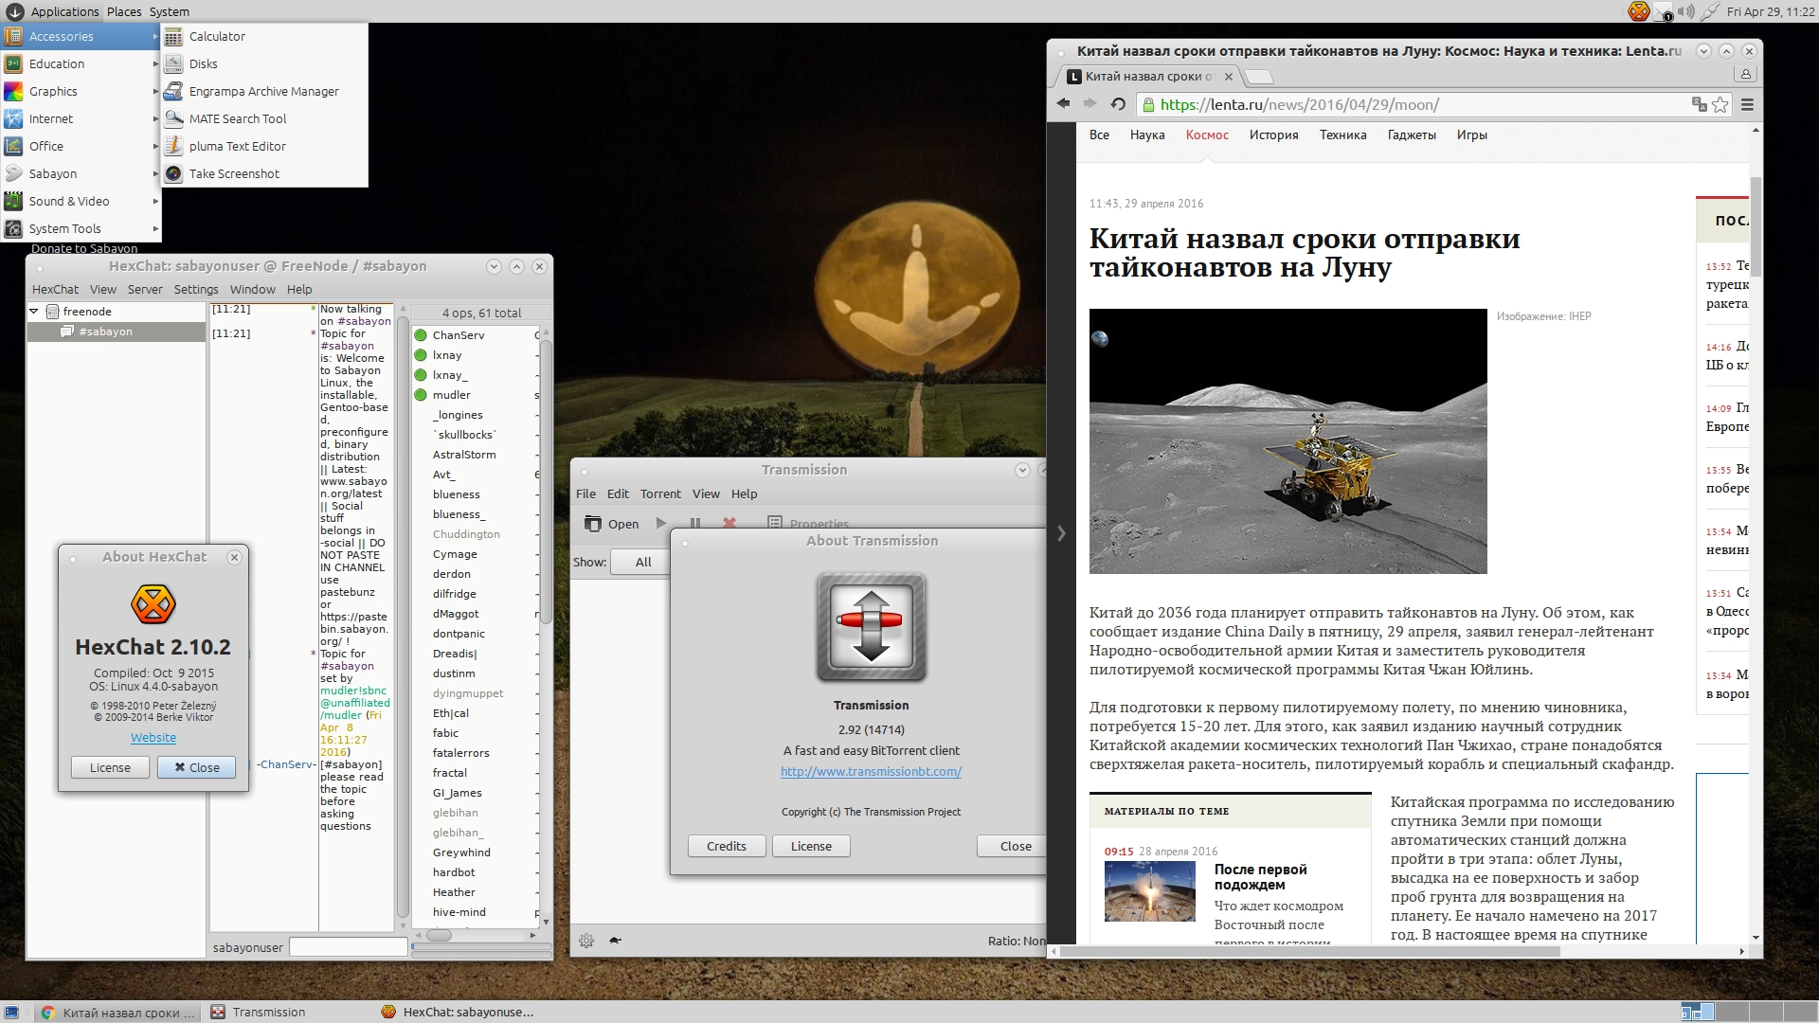Click the Open torrent toolbar icon

point(611,524)
